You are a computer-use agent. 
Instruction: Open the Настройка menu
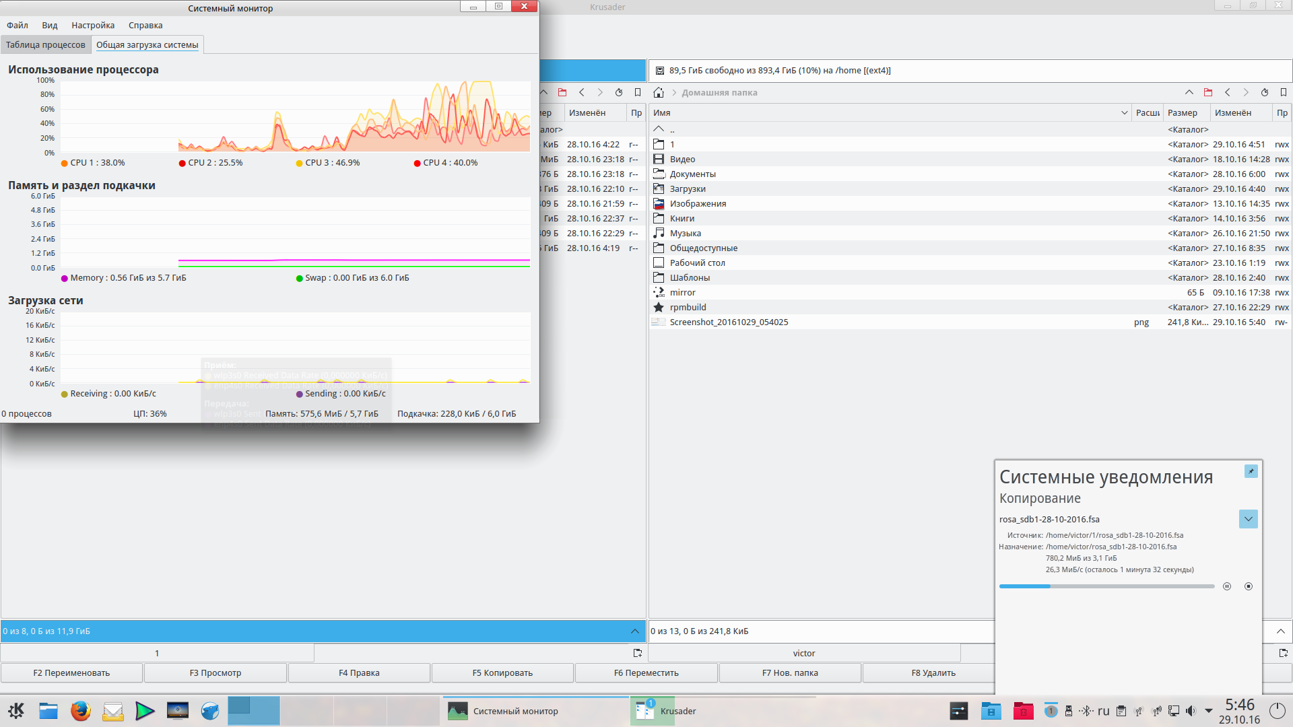pos(93,26)
